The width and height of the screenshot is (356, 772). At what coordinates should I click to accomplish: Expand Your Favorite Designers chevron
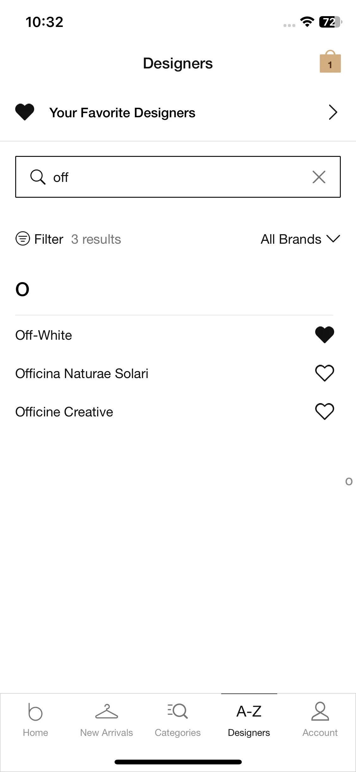[x=333, y=112]
